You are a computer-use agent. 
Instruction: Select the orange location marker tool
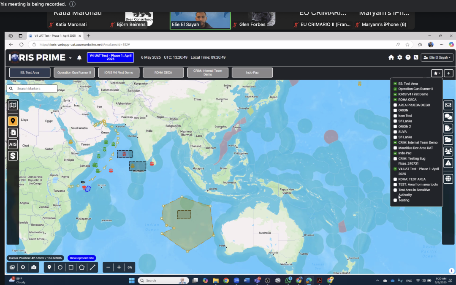pos(13,121)
